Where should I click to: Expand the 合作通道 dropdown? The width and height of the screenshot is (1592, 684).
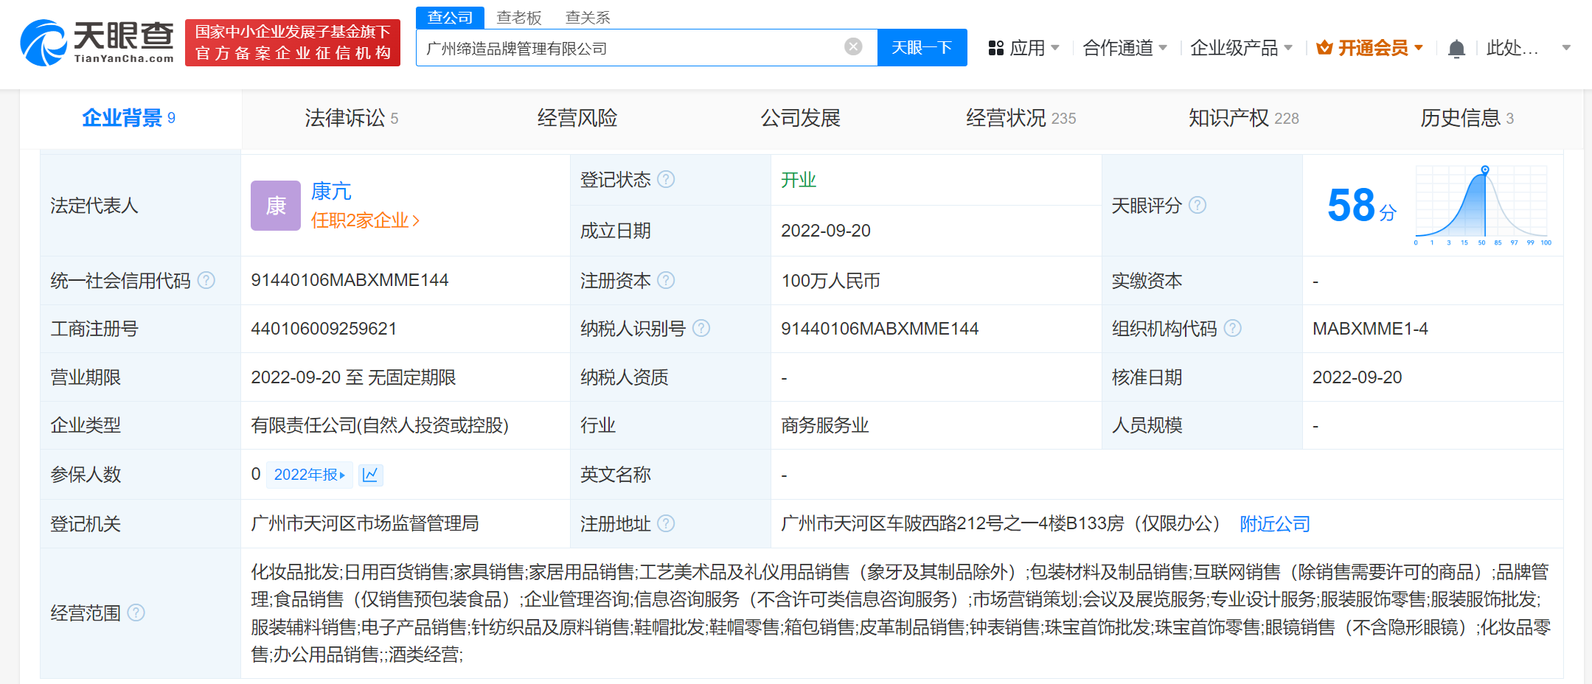1125,48
